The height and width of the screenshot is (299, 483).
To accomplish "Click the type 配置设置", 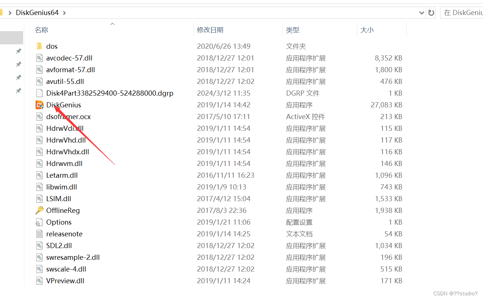I will 299,222.
